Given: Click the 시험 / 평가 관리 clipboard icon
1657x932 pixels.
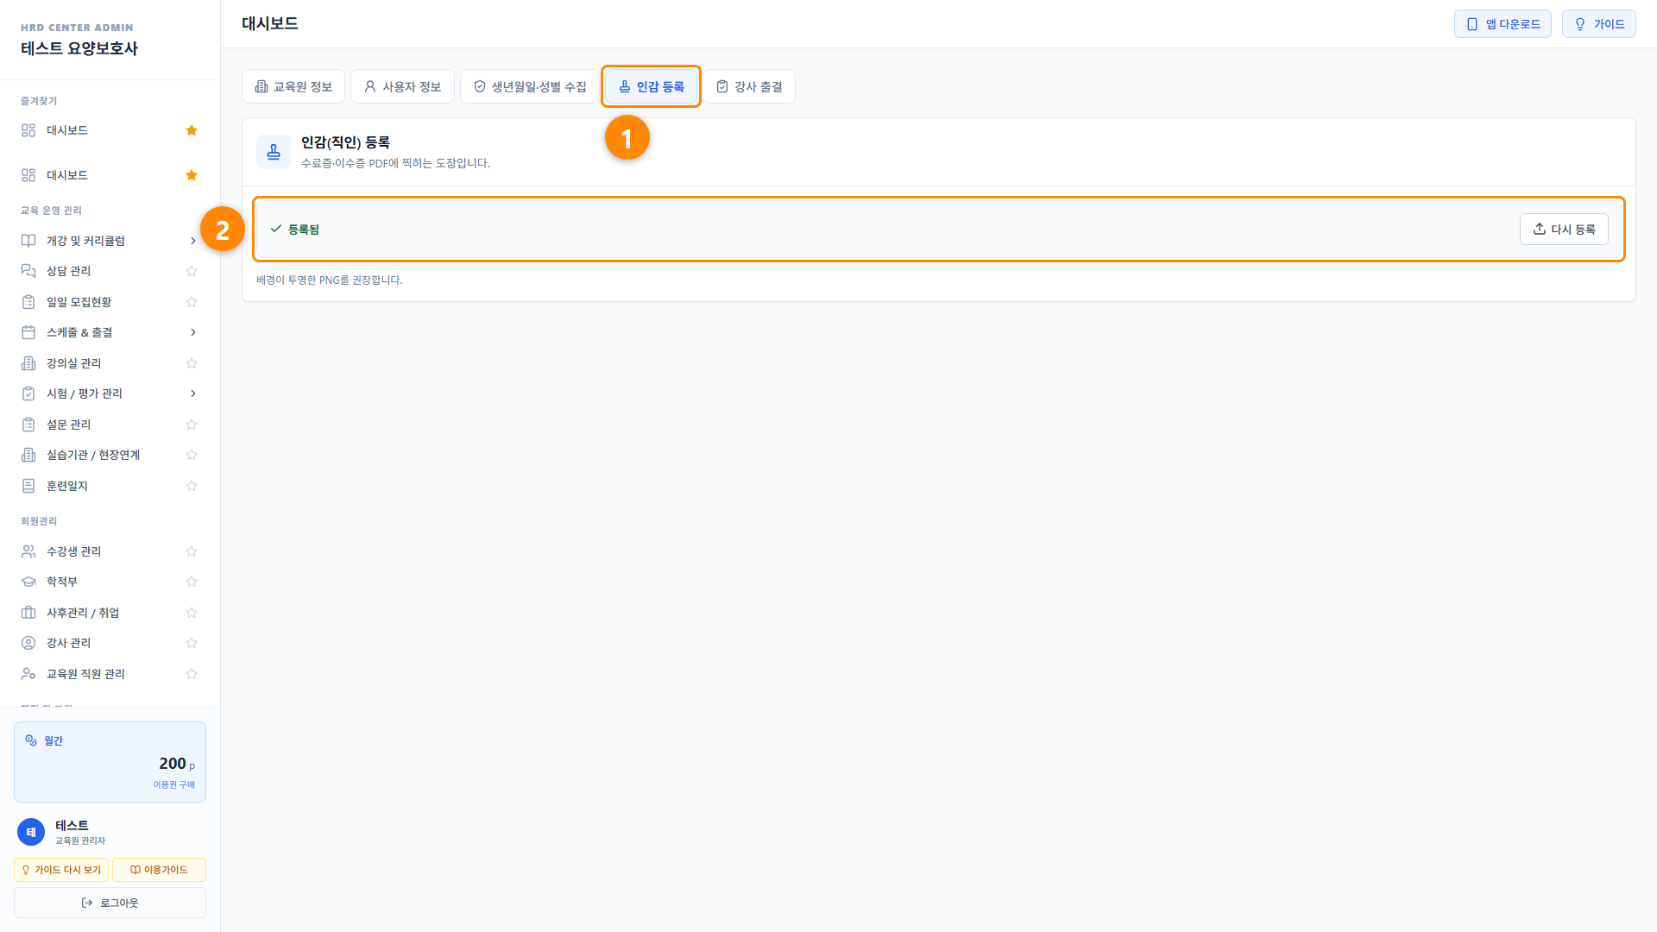Looking at the screenshot, I should pos(28,394).
